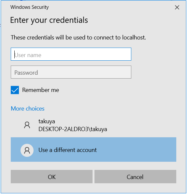
Task: Click DESKTOP-2ALDRO3\takuya account text
Action: pyautogui.click(x=73, y=129)
